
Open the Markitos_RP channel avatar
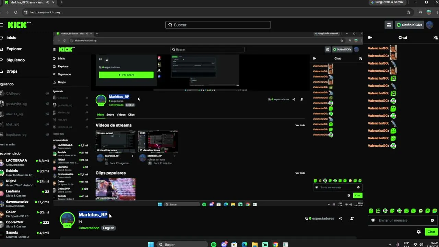point(67,220)
